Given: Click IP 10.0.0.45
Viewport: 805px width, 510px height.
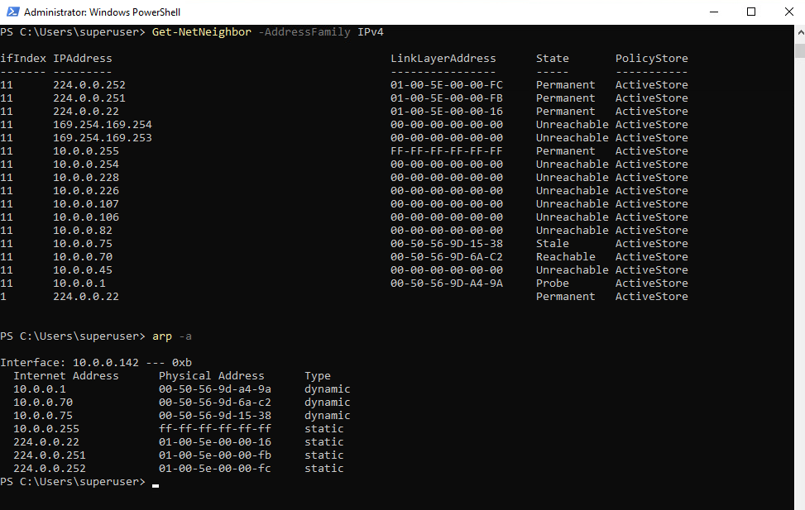Looking at the screenshot, I should pyautogui.click(x=83, y=270).
